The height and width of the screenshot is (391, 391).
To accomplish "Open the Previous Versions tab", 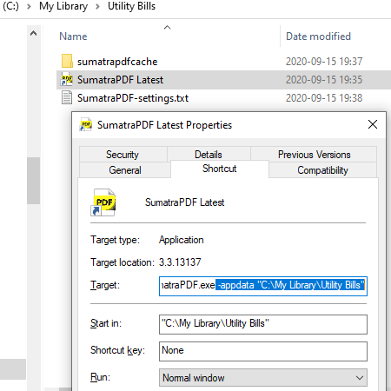I will tap(314, 155).
